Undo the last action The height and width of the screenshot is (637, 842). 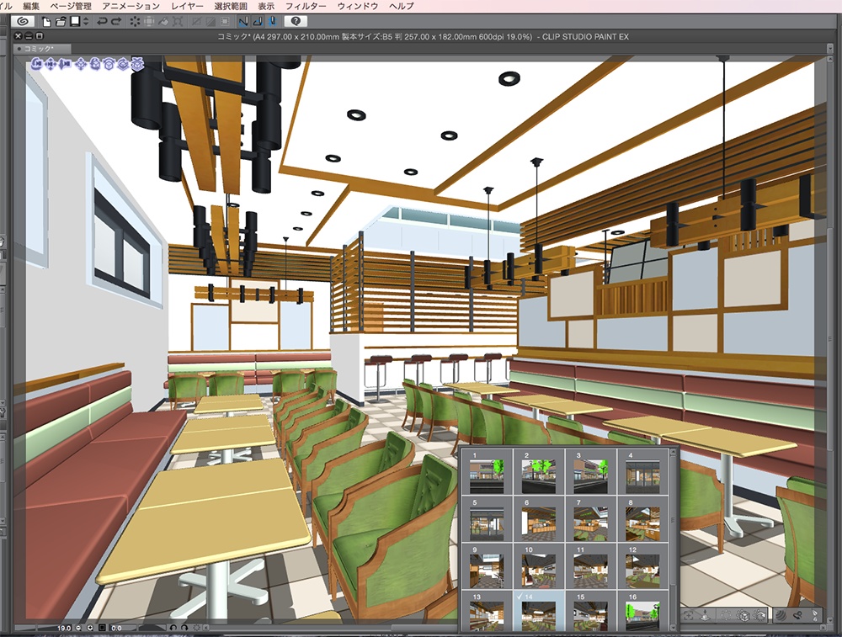point(102,22)
